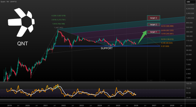Click 2.400 on the price axis

click(x=189, y=74)
